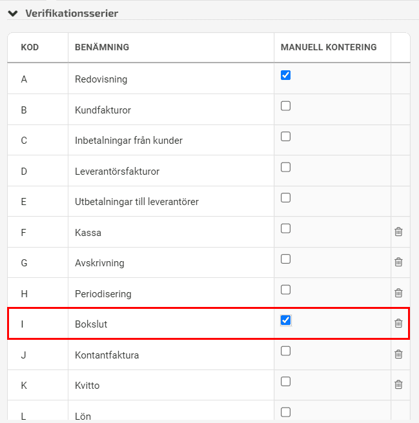
Task: Delete the Kassa series with trash icon
Action: pos(398,231)
